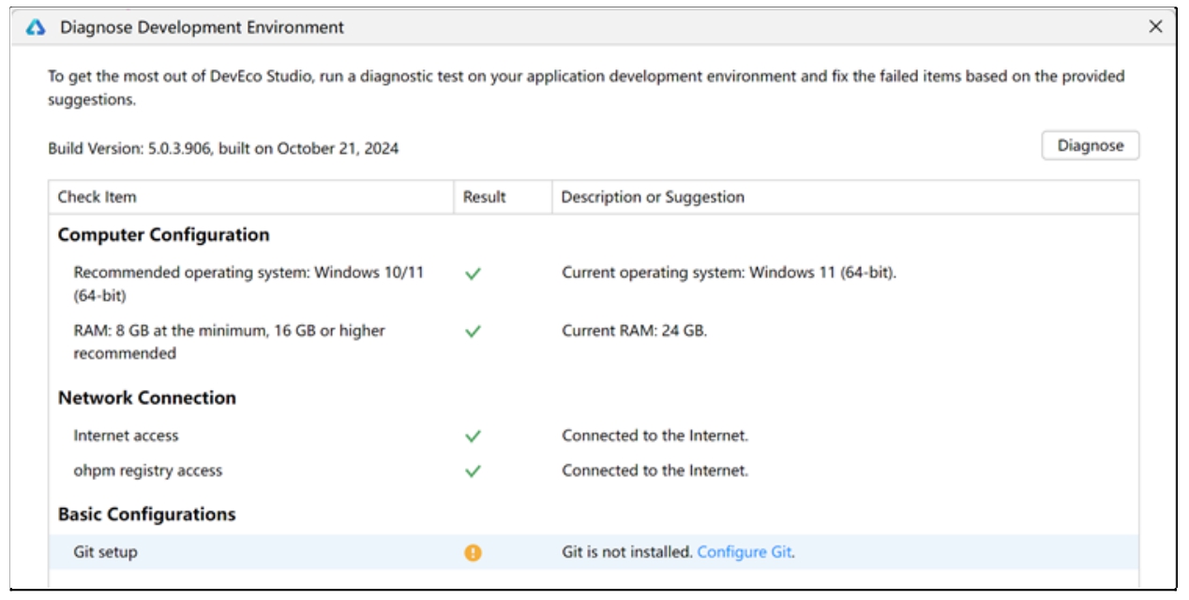Click the green checkmark for RAM
Viewport: 1189px width, 600px height.
point(473,331)
